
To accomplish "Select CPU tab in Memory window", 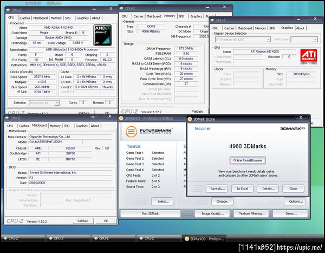I will pos(125,16).
